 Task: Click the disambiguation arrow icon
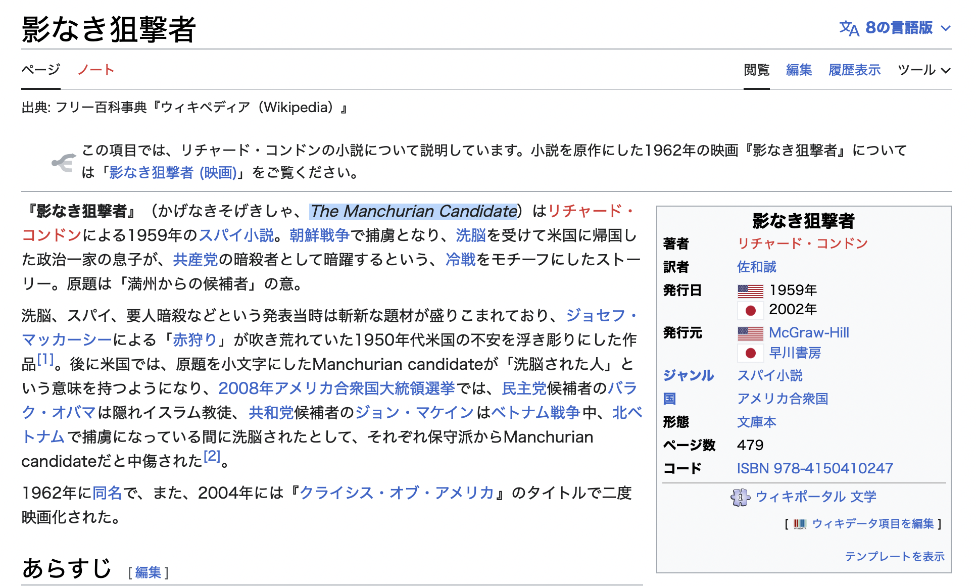tap(64, 162)
